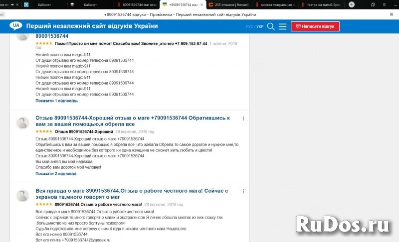Click the UA site logo icon
The width and height of the screenshot is (399, 242).
click(x=17, y=25)
